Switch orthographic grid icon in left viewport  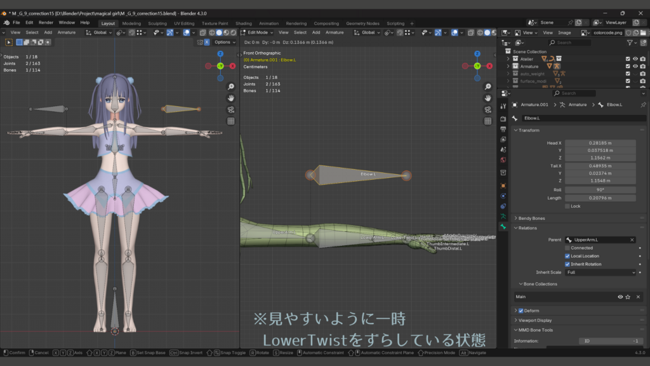tap(231, 121)
